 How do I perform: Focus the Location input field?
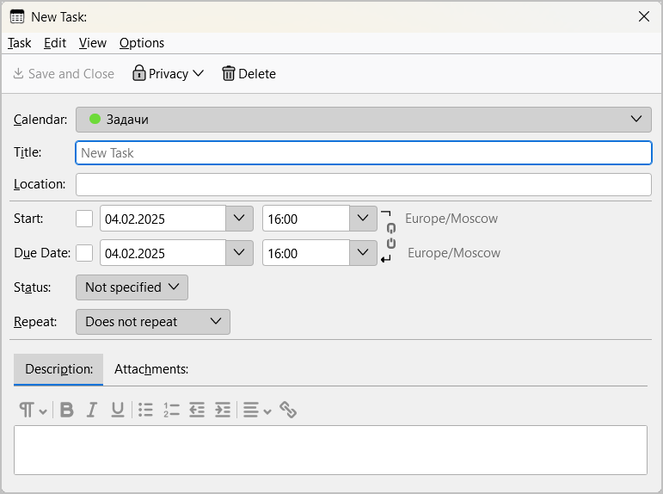[364, 184]
